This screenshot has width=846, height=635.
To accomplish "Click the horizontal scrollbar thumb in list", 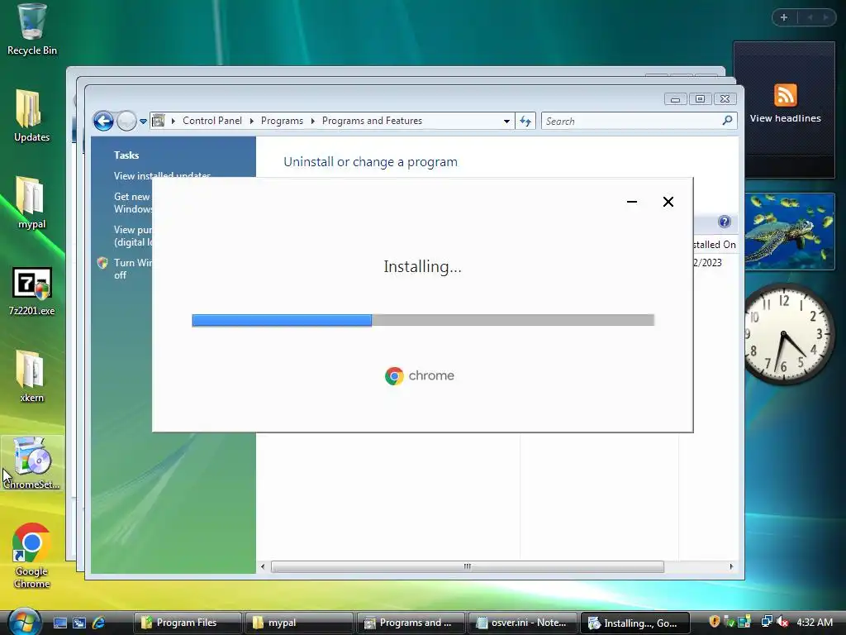I will (x=468, y=566).
